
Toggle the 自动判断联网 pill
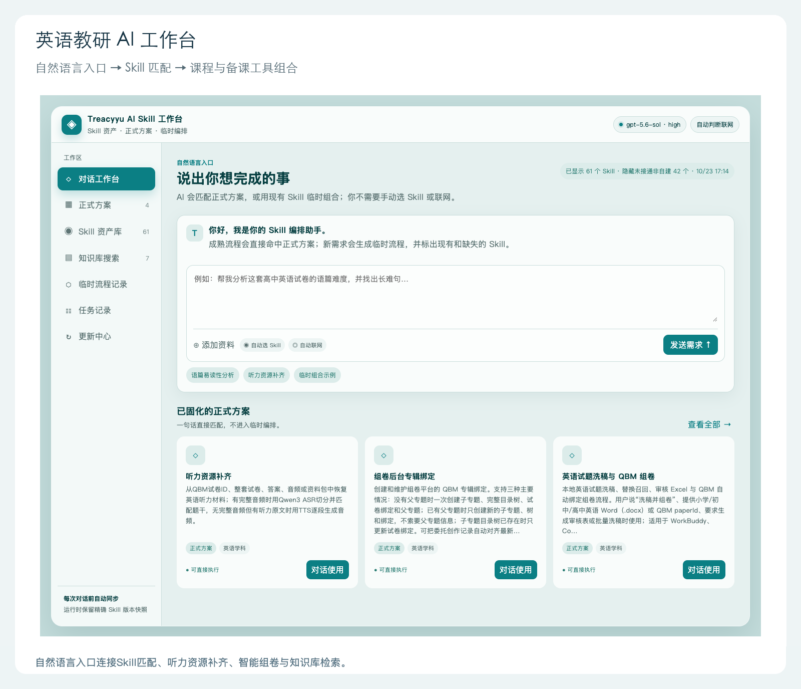point(715,125)
